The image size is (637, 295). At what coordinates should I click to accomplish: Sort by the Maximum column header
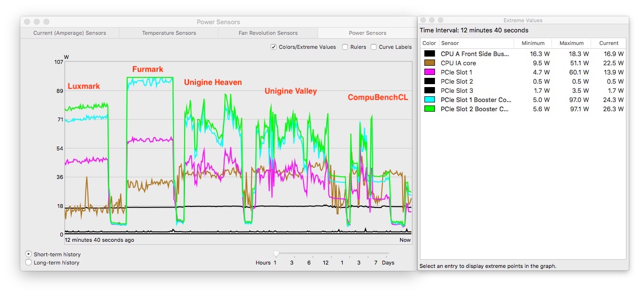pos(571,43)
